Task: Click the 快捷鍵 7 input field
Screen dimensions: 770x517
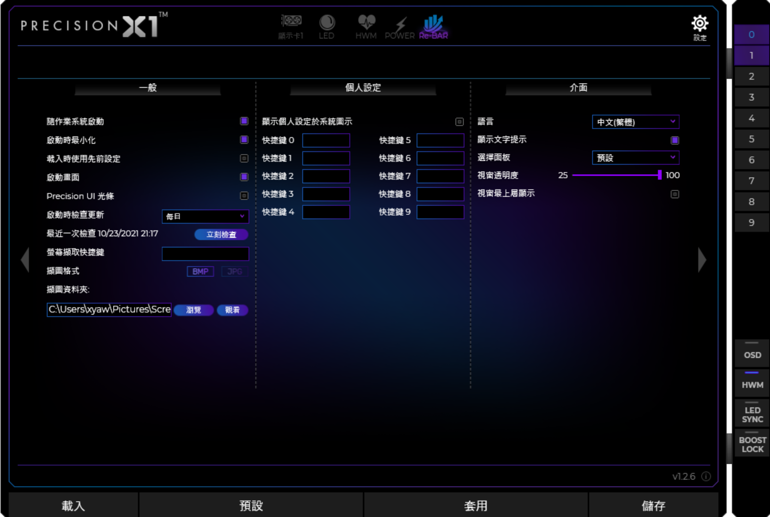Action: (440, 176)
